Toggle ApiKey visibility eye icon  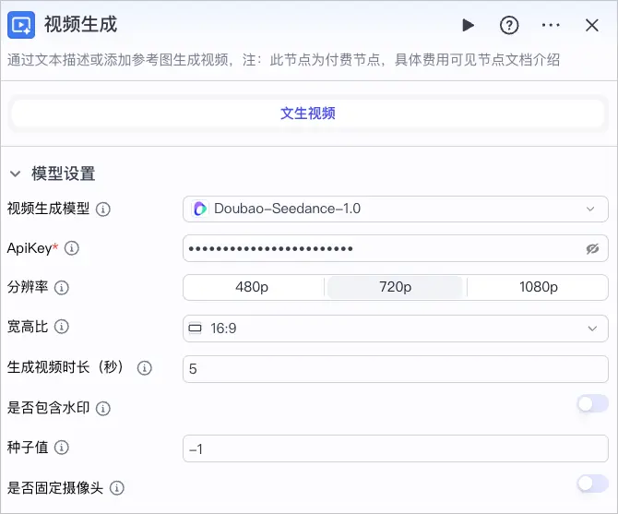point(592,249)
